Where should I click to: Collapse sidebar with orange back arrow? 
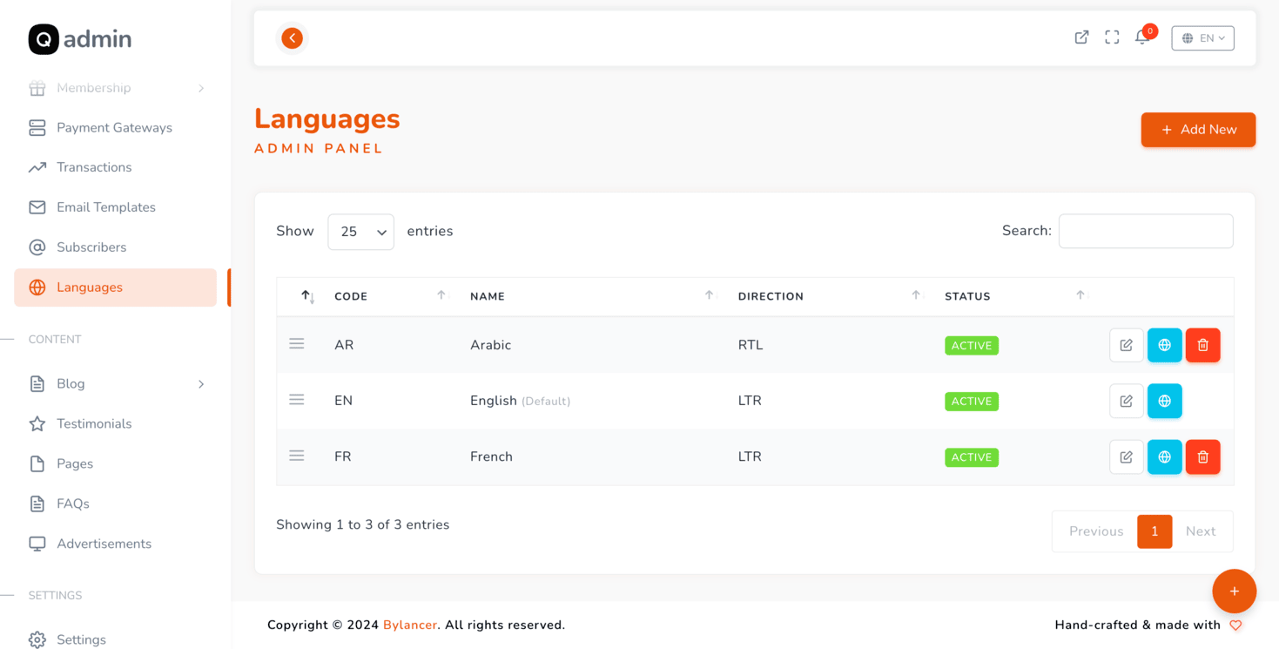pos(293,37)
